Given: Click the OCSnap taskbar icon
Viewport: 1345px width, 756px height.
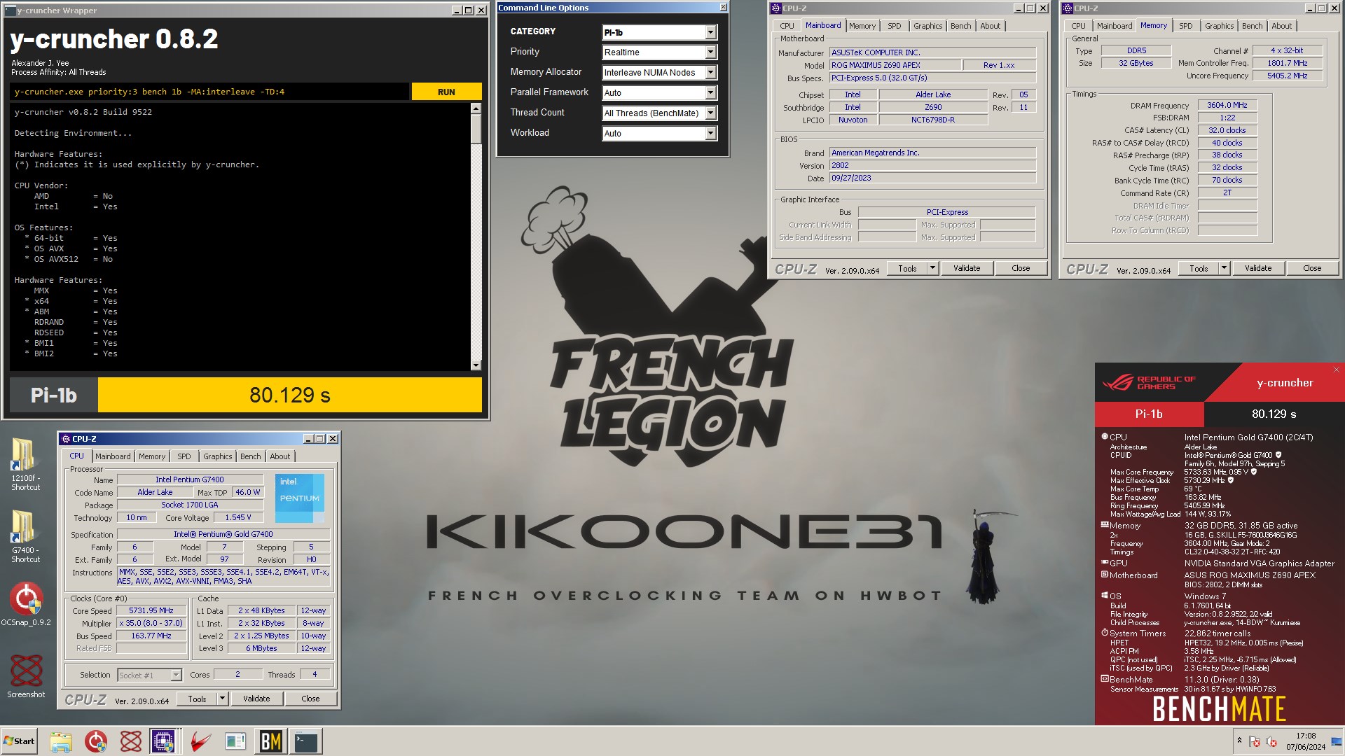Looking at the screenshot, I should pos(96,741).
